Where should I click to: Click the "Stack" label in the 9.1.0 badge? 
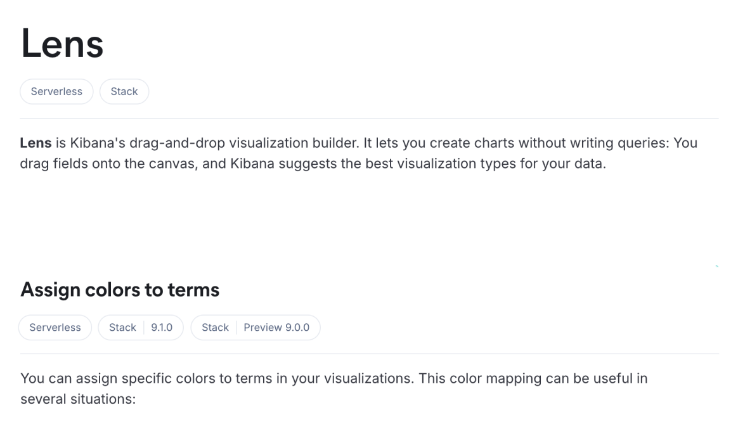click(x=122, y=328)
